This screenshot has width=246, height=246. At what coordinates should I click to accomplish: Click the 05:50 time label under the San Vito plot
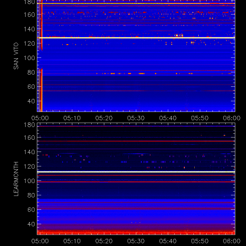200,118
